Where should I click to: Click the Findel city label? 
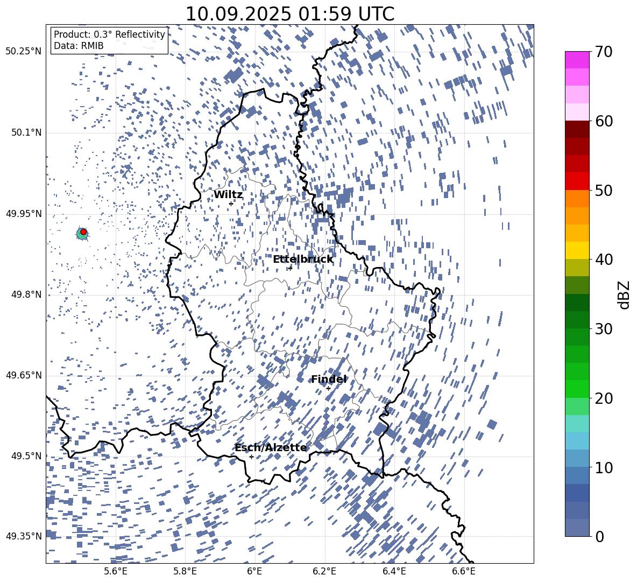point(329,379)
